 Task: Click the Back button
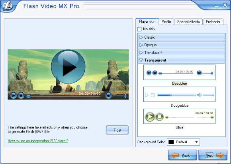coord(182,155)
